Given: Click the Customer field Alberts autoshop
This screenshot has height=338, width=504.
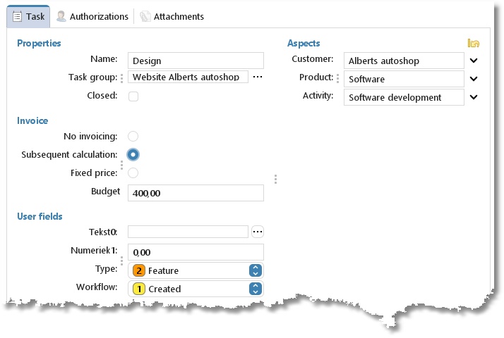Looking at the screenshot, I should click(404, 61).
